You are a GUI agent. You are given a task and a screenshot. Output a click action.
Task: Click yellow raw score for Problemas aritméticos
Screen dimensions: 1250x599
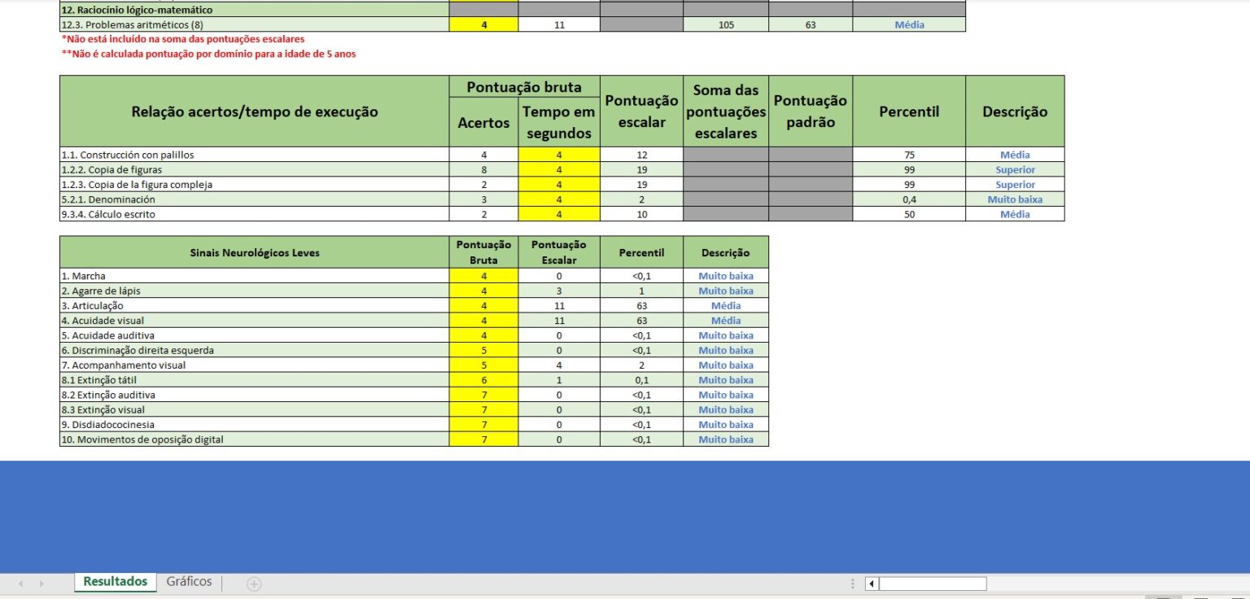tap(483, 24)
